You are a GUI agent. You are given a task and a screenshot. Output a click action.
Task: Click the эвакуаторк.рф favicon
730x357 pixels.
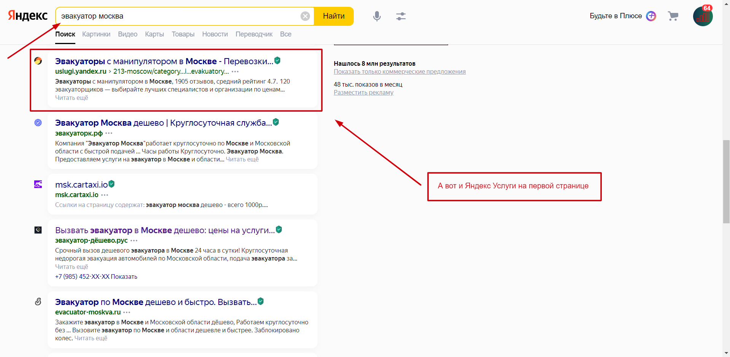pos(38,123)
